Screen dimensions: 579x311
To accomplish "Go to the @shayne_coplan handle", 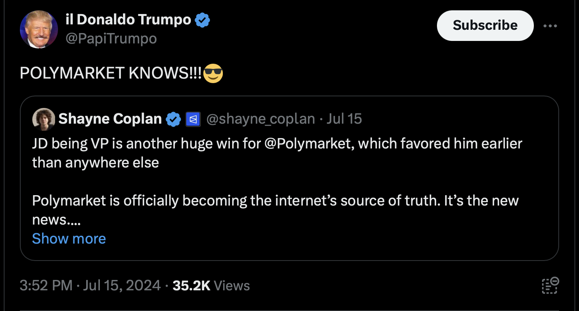I will 261,119.
